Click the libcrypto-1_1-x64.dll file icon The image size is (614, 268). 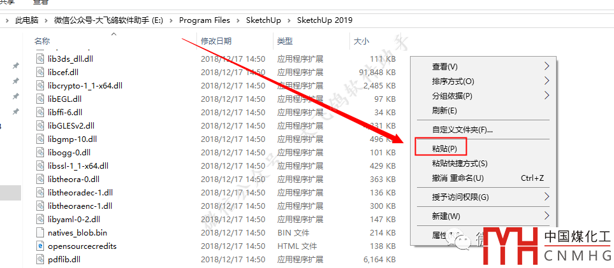pyautogui.click(x=40, y=86)
